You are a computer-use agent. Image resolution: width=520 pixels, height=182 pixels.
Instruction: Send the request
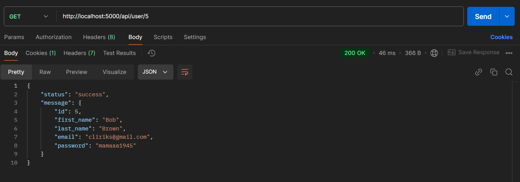pyautogui.click(x=483, y=16)
